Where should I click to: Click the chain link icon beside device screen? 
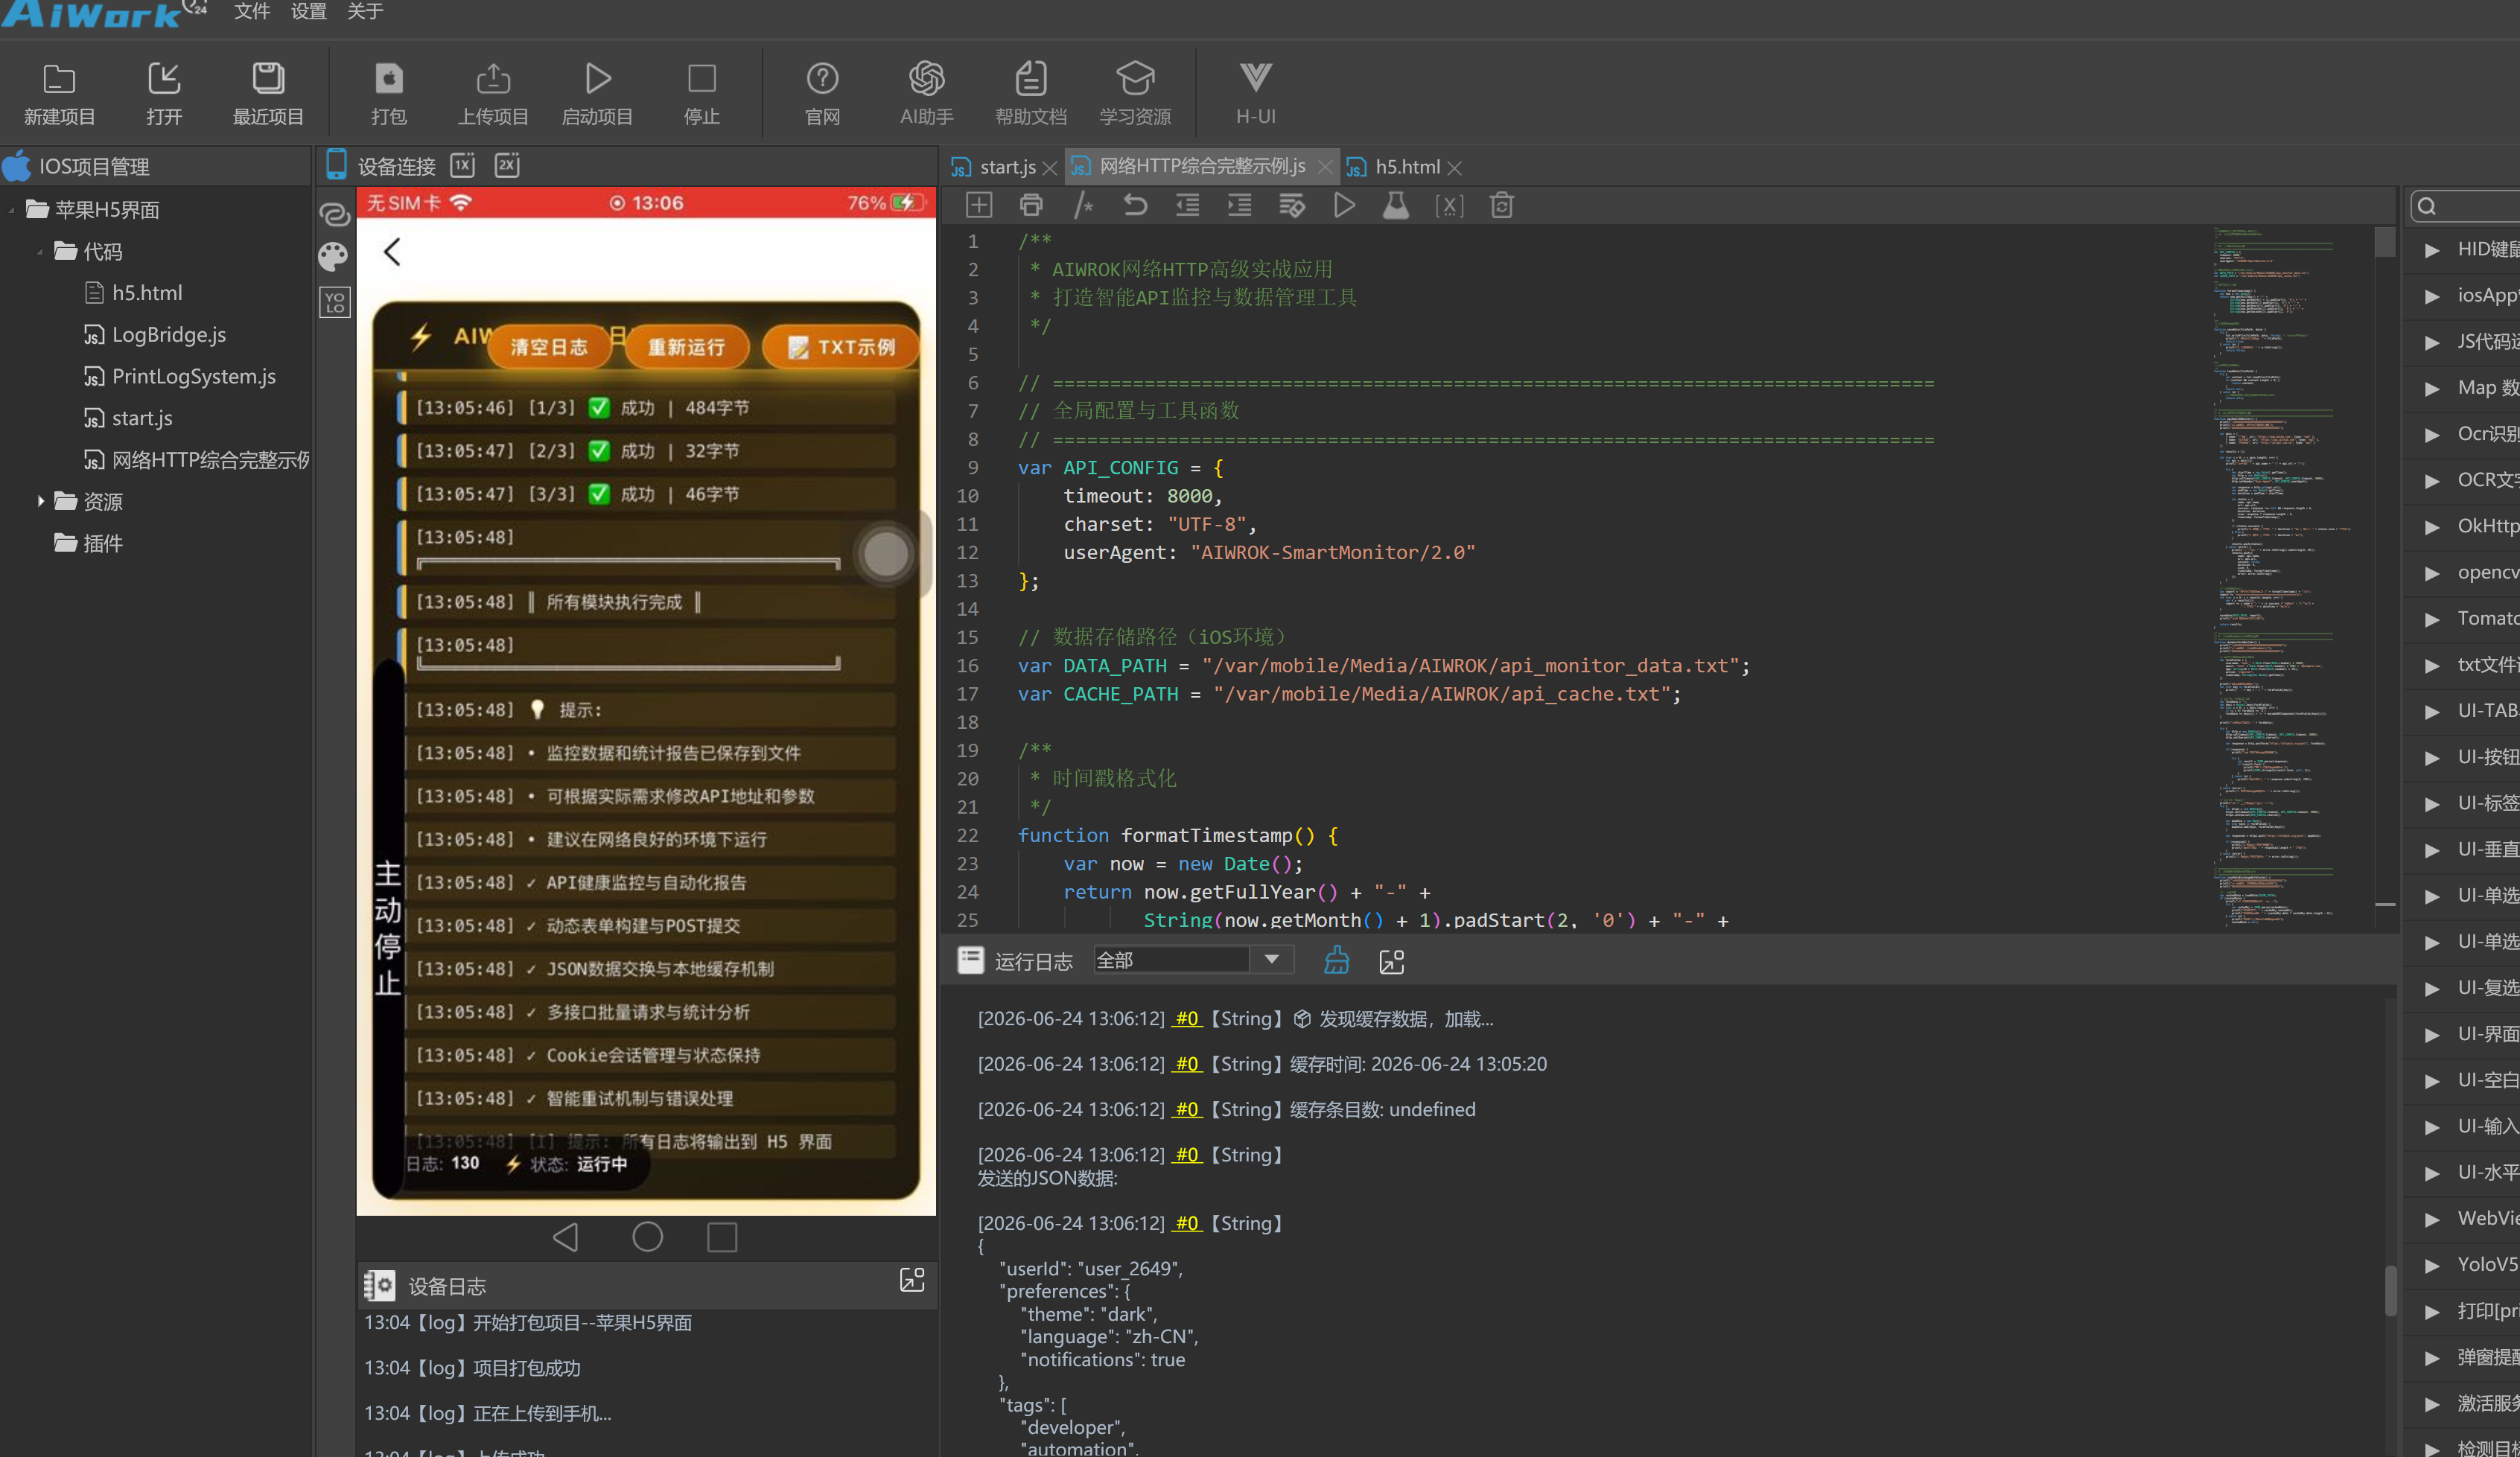pos(334,214)
